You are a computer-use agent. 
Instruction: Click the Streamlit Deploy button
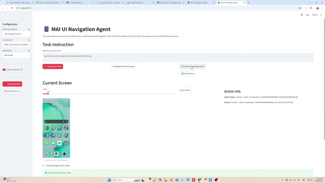315,15
